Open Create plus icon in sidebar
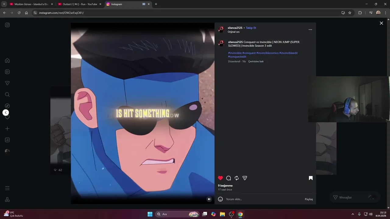Image resolution: width=390 pixels, height=219 pixels. tap(7, 129)
